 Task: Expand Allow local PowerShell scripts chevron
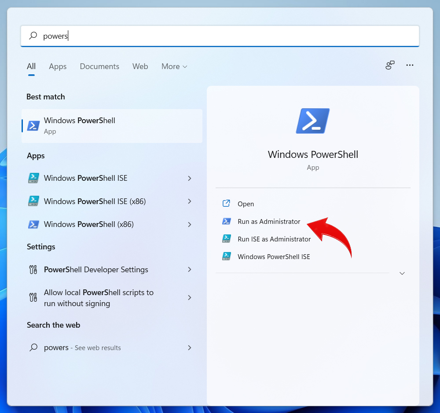(x=189, y=298)
